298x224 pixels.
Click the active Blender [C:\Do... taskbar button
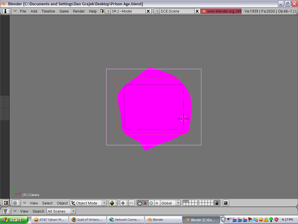click(x=201, y=220)
